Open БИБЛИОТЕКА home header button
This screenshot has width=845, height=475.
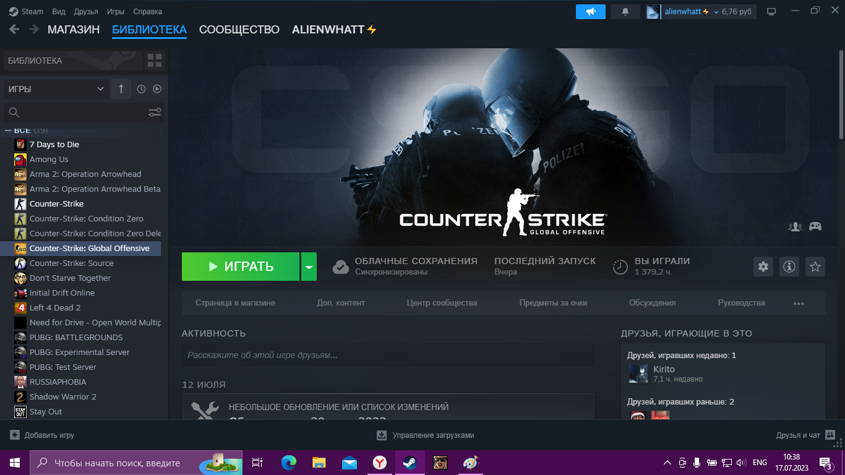point(73,61)
